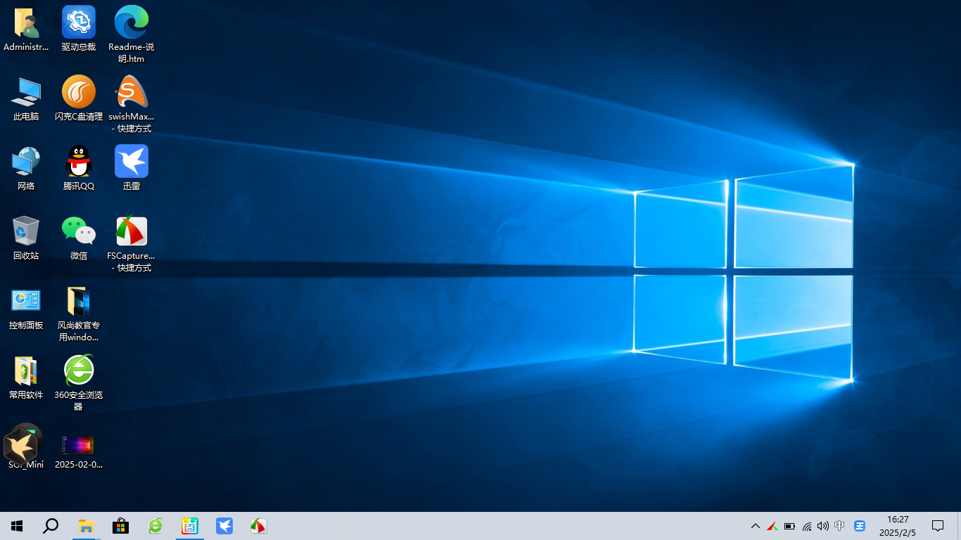
Task: Open 迅雷 from the taskbar
Action: click(x=224, y=526)
